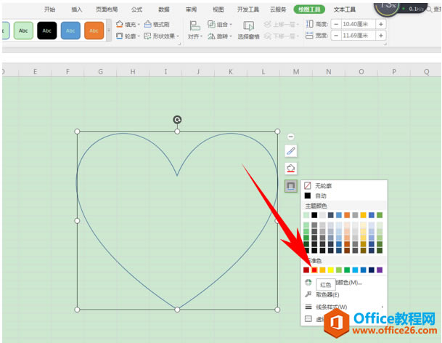
Task: Expand the 线条样式 submenu arrow
Action: coord(382,307)
